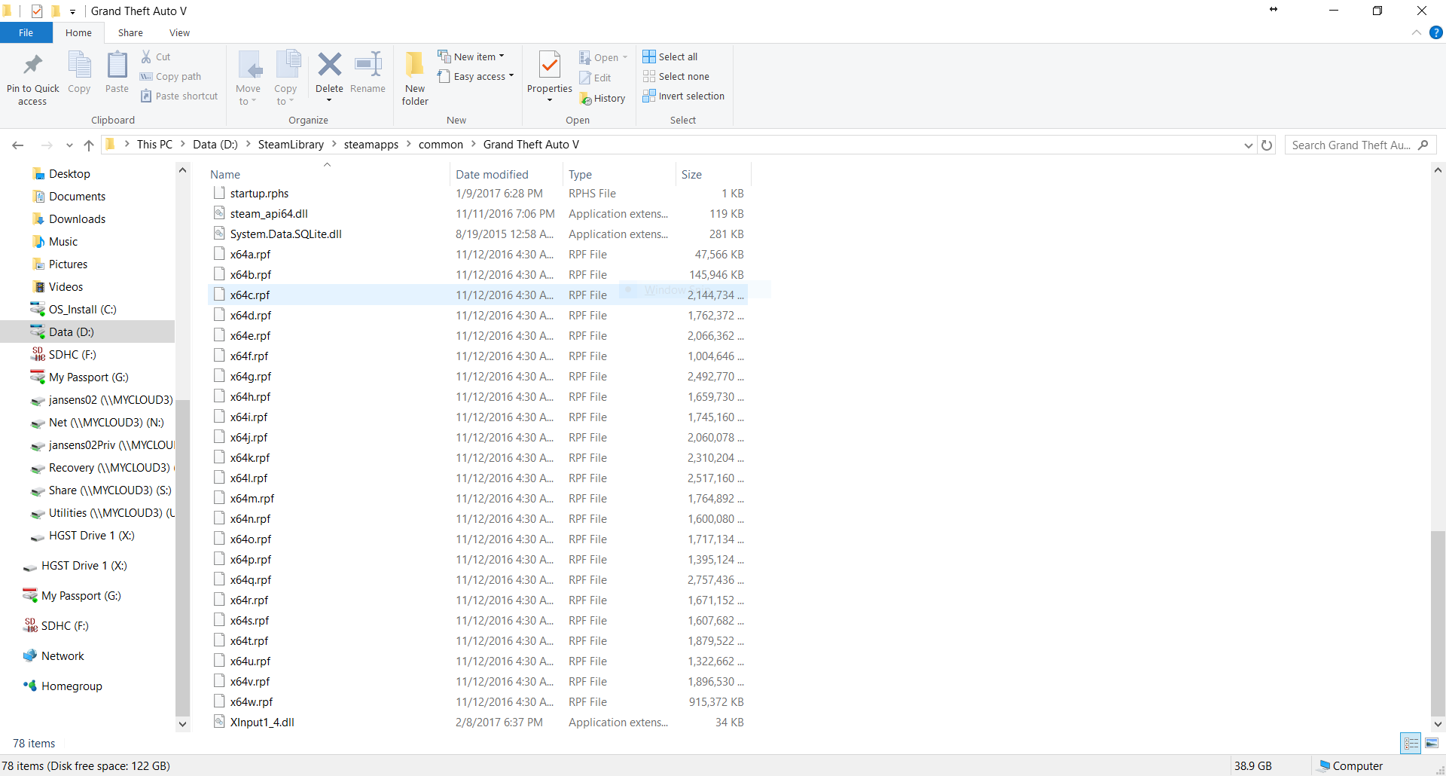The image size is (1446, 776).
Task: Open the Easy access dropdown
Action: [x=477, y=77]
